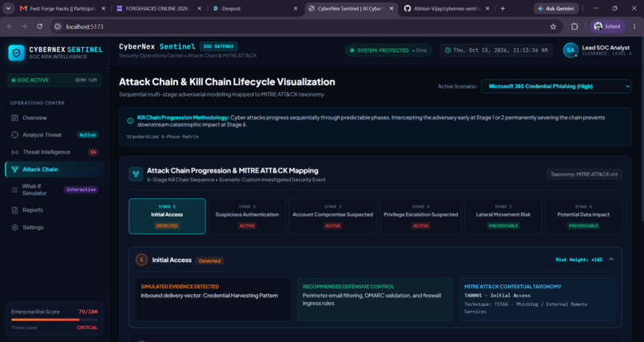Click the Settings gear icon
Viewport: 644px width, 342px height.
click(x=15, y=227)
